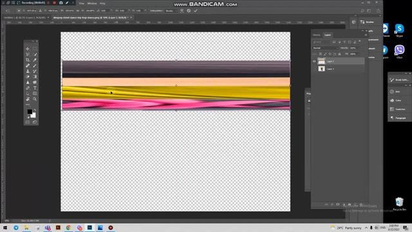Open the layer Fill value dropdown
412x232 pixels.
[x=355, y=54]
